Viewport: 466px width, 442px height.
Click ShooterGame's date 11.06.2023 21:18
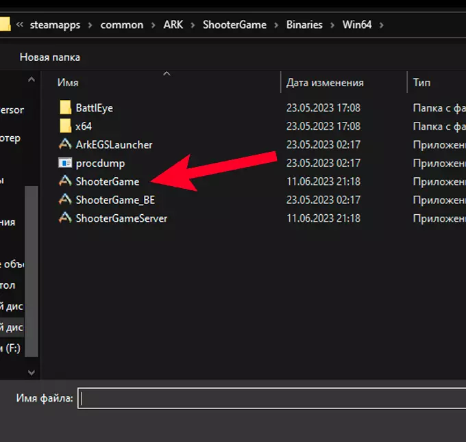pyautogui.click(x=323, y=181)
